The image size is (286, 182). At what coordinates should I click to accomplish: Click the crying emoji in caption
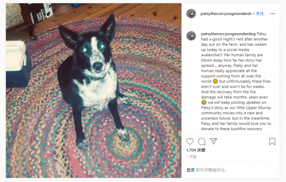coord(204,102)
